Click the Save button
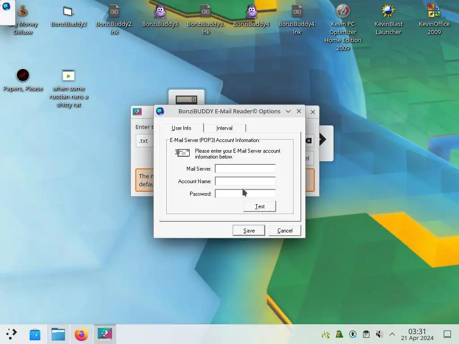 click(x=249, y=231)
